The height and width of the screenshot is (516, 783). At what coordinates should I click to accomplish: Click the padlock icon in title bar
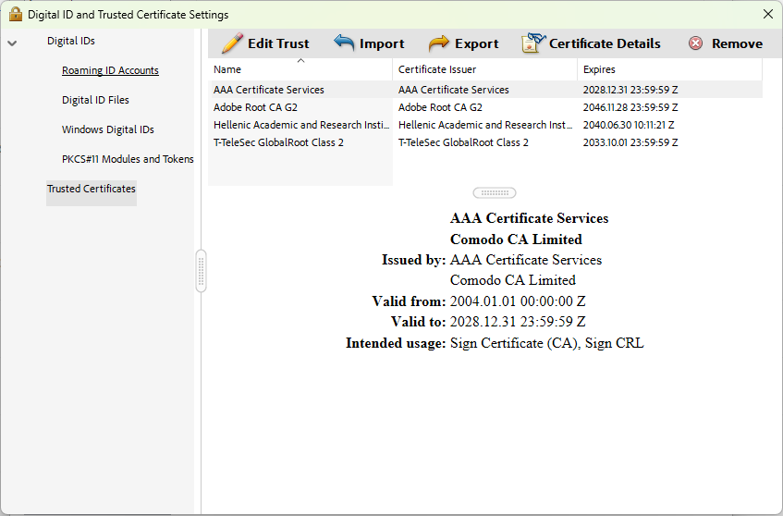tap(15, 14)
